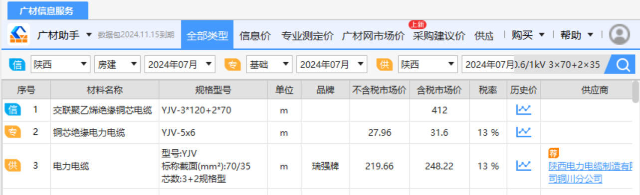The height and width of the screenshot is (195, 640).
Task: Click the 历史价 column header
Action: (524, 90)
